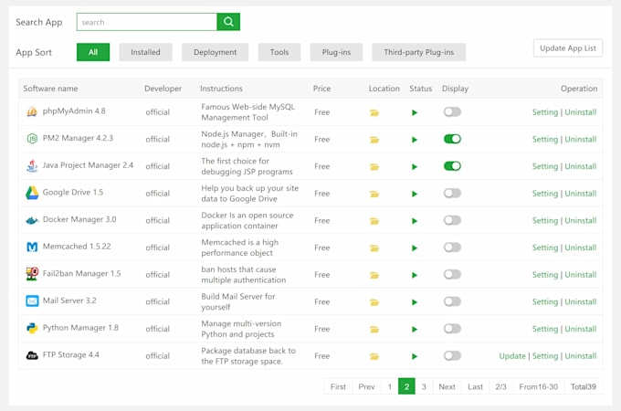The width and height of the screenshot is (621, 411).
Task: Open Setting for Memcached
Action: pyautogui.click(x=545, y=248)
